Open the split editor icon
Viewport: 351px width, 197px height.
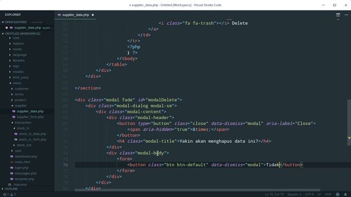coord(338,15)
